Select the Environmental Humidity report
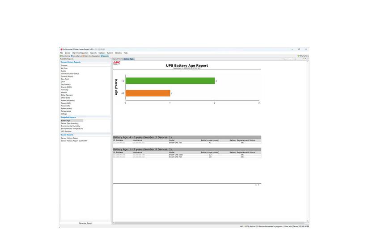369x246 pixels. [x=70, y=126]
